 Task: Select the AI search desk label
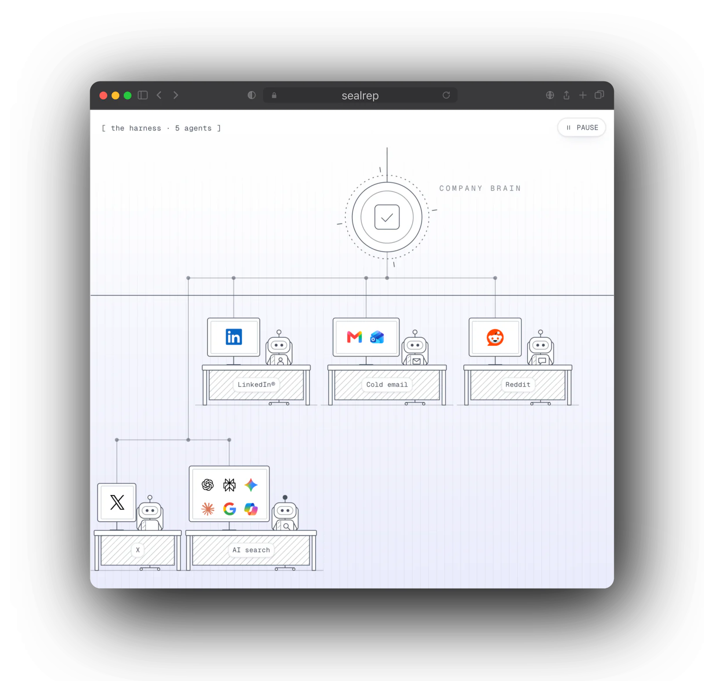[x=251, y=550]
